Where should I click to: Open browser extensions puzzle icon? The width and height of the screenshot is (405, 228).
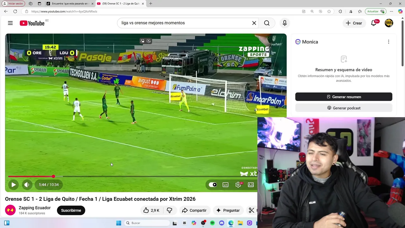(x=340, y=11)
